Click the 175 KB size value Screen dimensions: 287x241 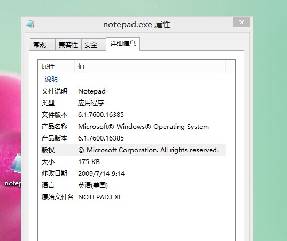click(x=89, y=162)
